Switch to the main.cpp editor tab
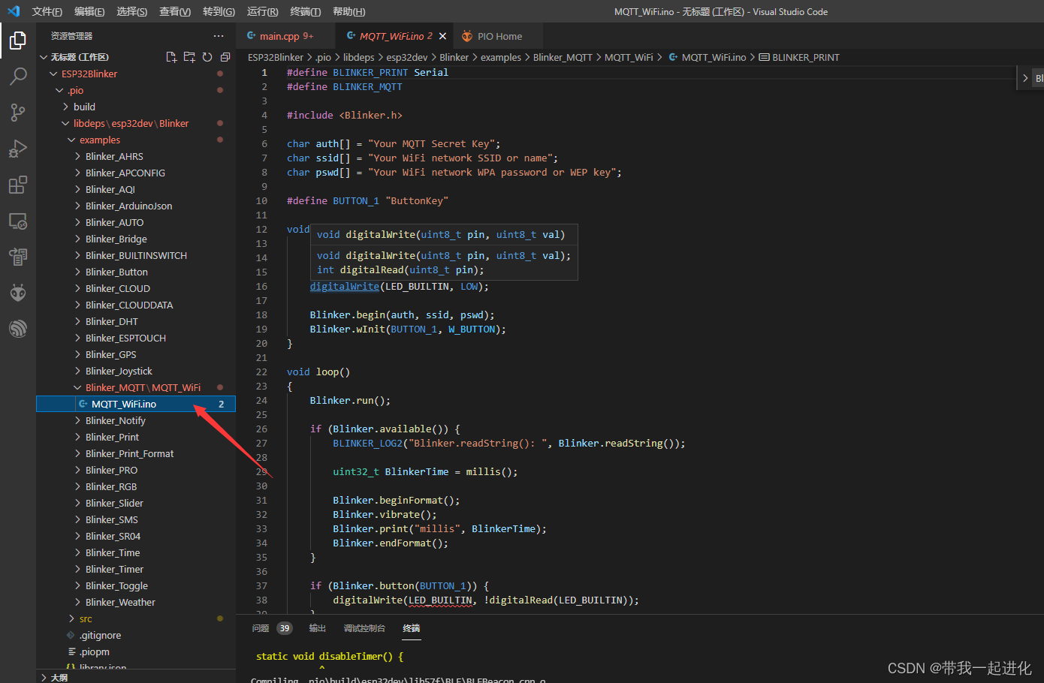Image resolution: width=1044 pixels, height=683 pixels. coord(285,36)
